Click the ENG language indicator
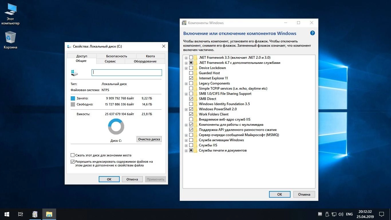This screenshot has width=391, height=220. click(349, 214)
